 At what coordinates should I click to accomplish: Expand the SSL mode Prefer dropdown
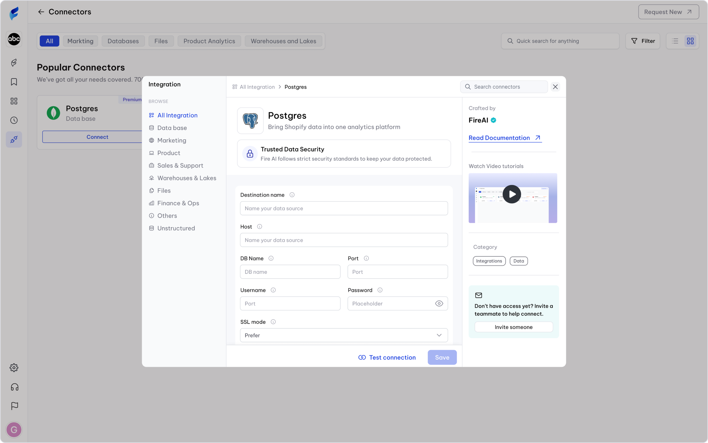[x=344, y=335]
